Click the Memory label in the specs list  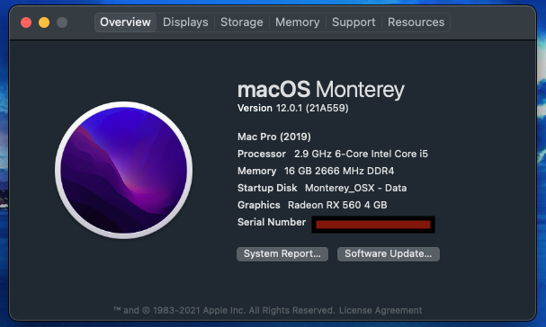tap(256, 171)
